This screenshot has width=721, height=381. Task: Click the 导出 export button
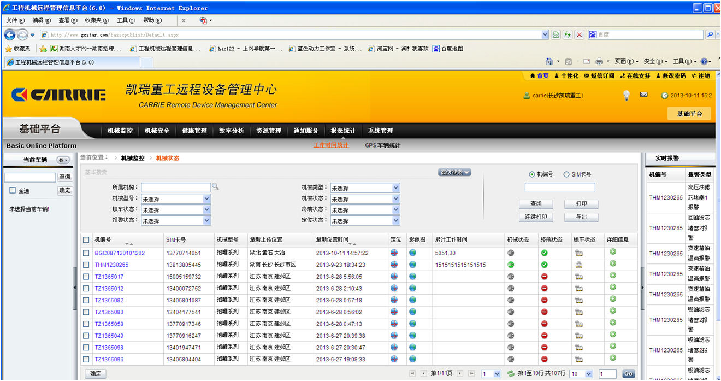tap(581, 217)
